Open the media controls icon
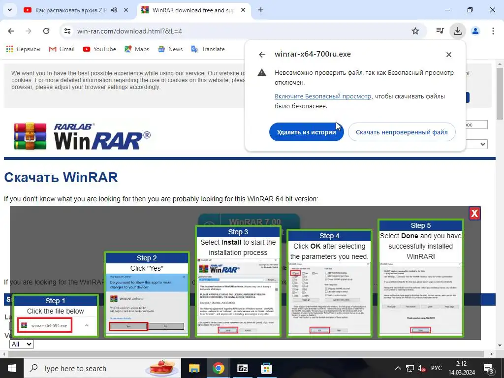The image size is (504, 378). [x=440, y=31]
